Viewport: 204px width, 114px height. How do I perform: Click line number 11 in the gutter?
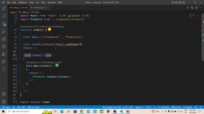pyautogui.click(x=14, y=55)
